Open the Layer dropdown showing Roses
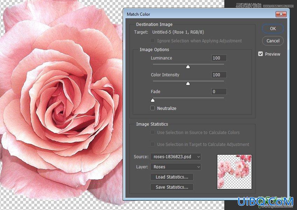Screen dimensions: 297x210 pyautogui.click(x=176, y=167)
